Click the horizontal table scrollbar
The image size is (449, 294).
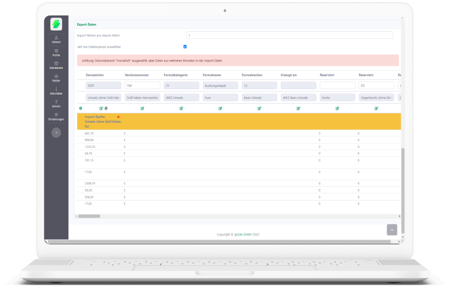click(x=90, y=216)
